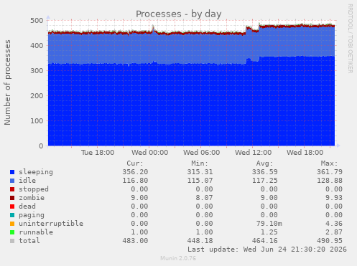Click the 'Wed 00:00' time axis label

[149, 153]
